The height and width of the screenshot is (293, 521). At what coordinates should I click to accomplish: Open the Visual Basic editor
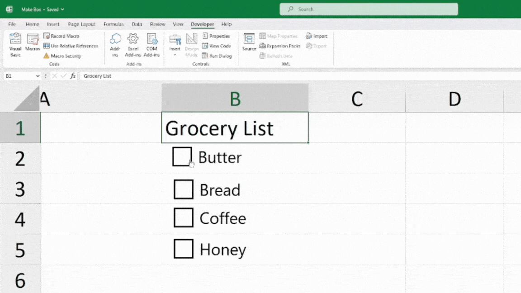15,44
